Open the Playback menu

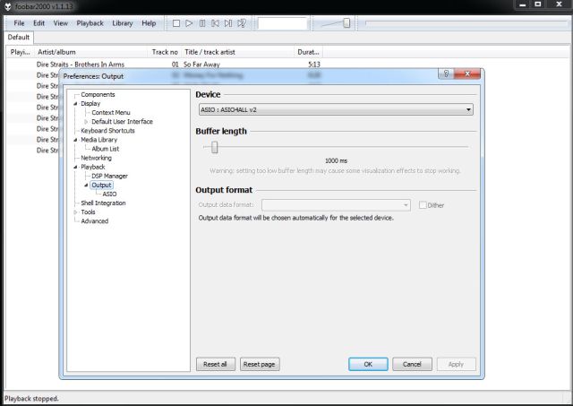point(90,23)
